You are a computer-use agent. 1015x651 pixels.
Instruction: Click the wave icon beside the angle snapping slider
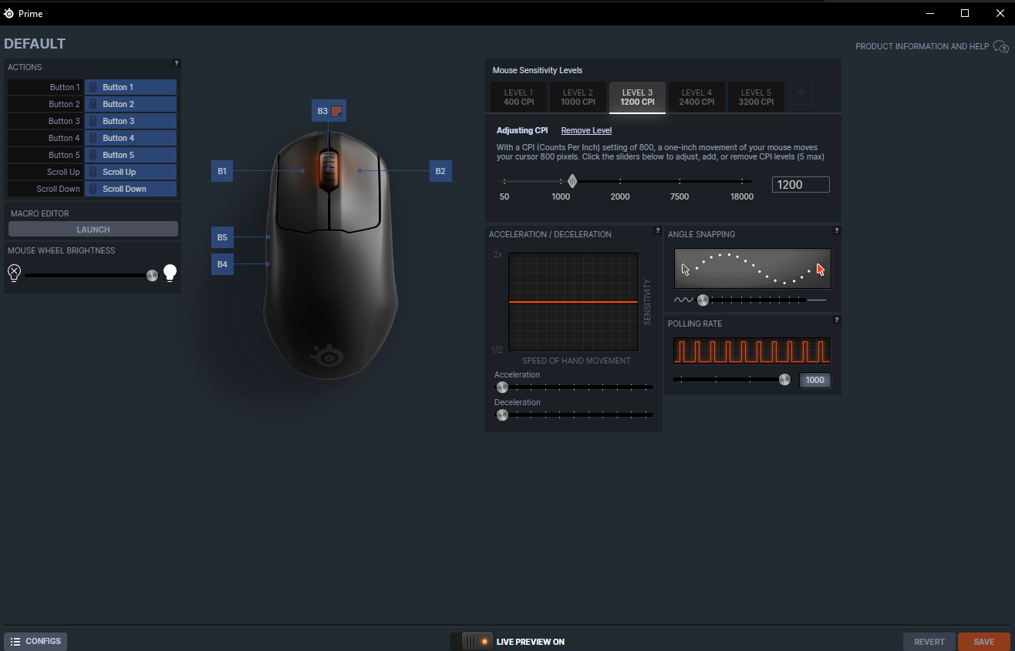pos(683,300)
